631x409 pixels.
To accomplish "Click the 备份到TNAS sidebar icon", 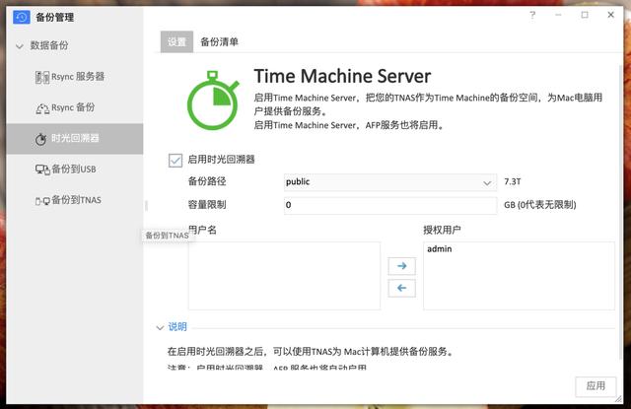I will 42,201.
